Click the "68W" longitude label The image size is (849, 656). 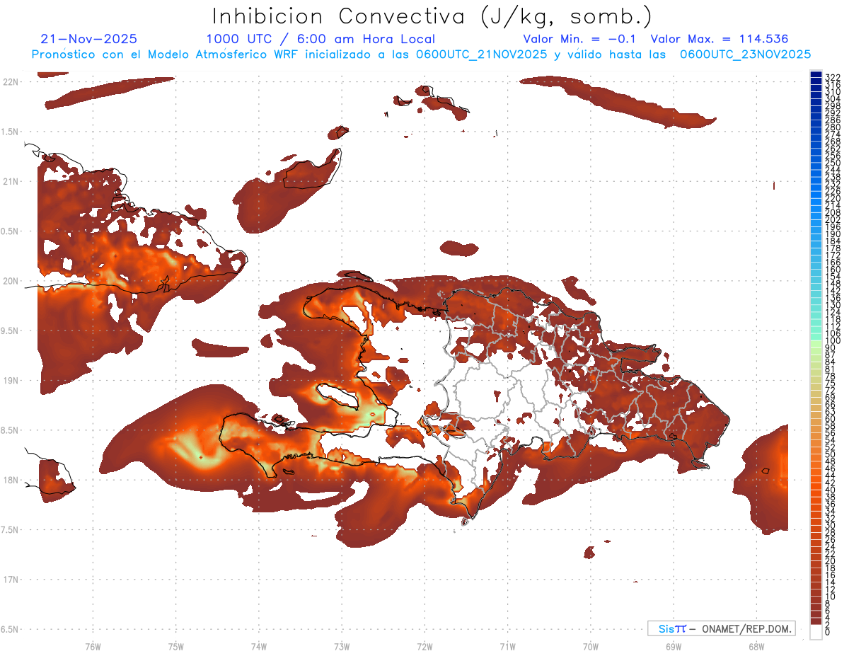pos(756,646)
